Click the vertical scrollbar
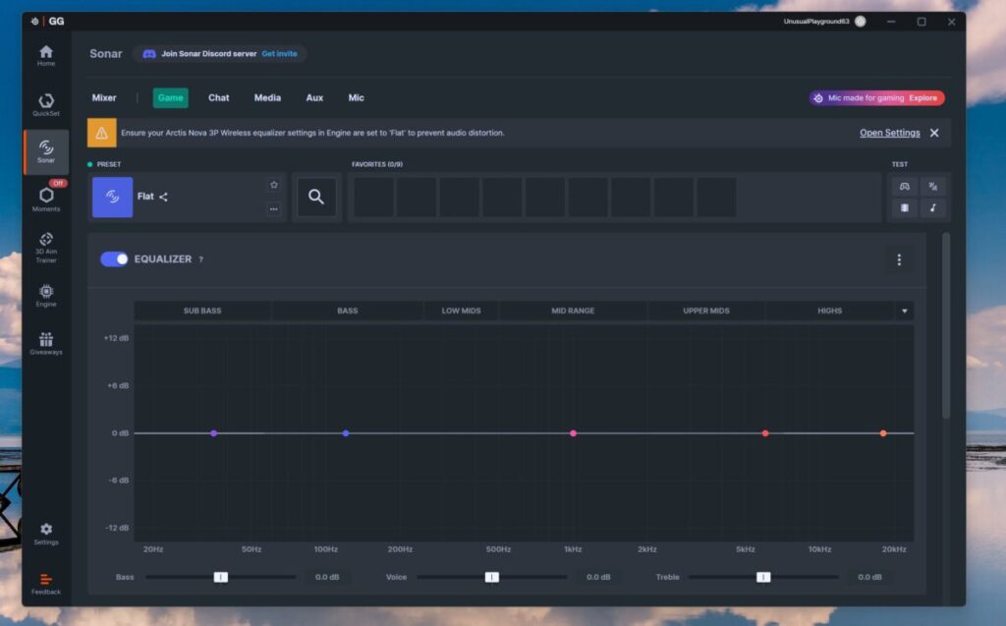This screenshot has height=626, width=1006. point(946,326)
